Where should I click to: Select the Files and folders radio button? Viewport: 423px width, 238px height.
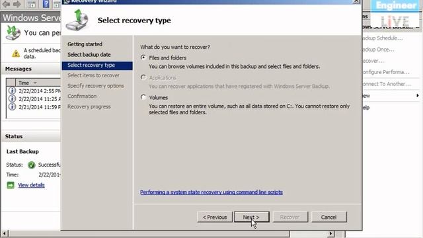[x=143, y=58]
